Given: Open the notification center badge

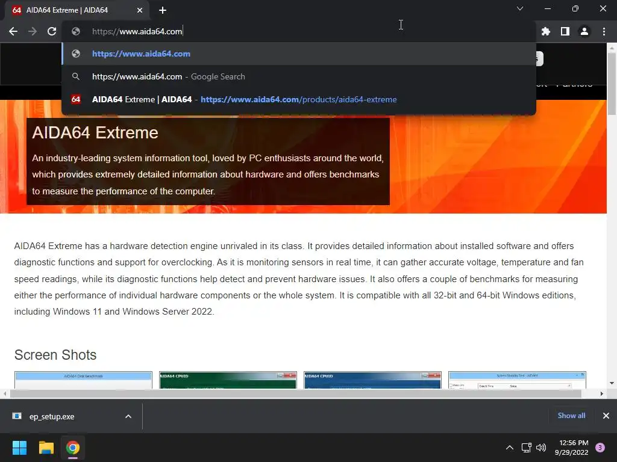Looking at the screenshot, I should [x=600, y=448].
